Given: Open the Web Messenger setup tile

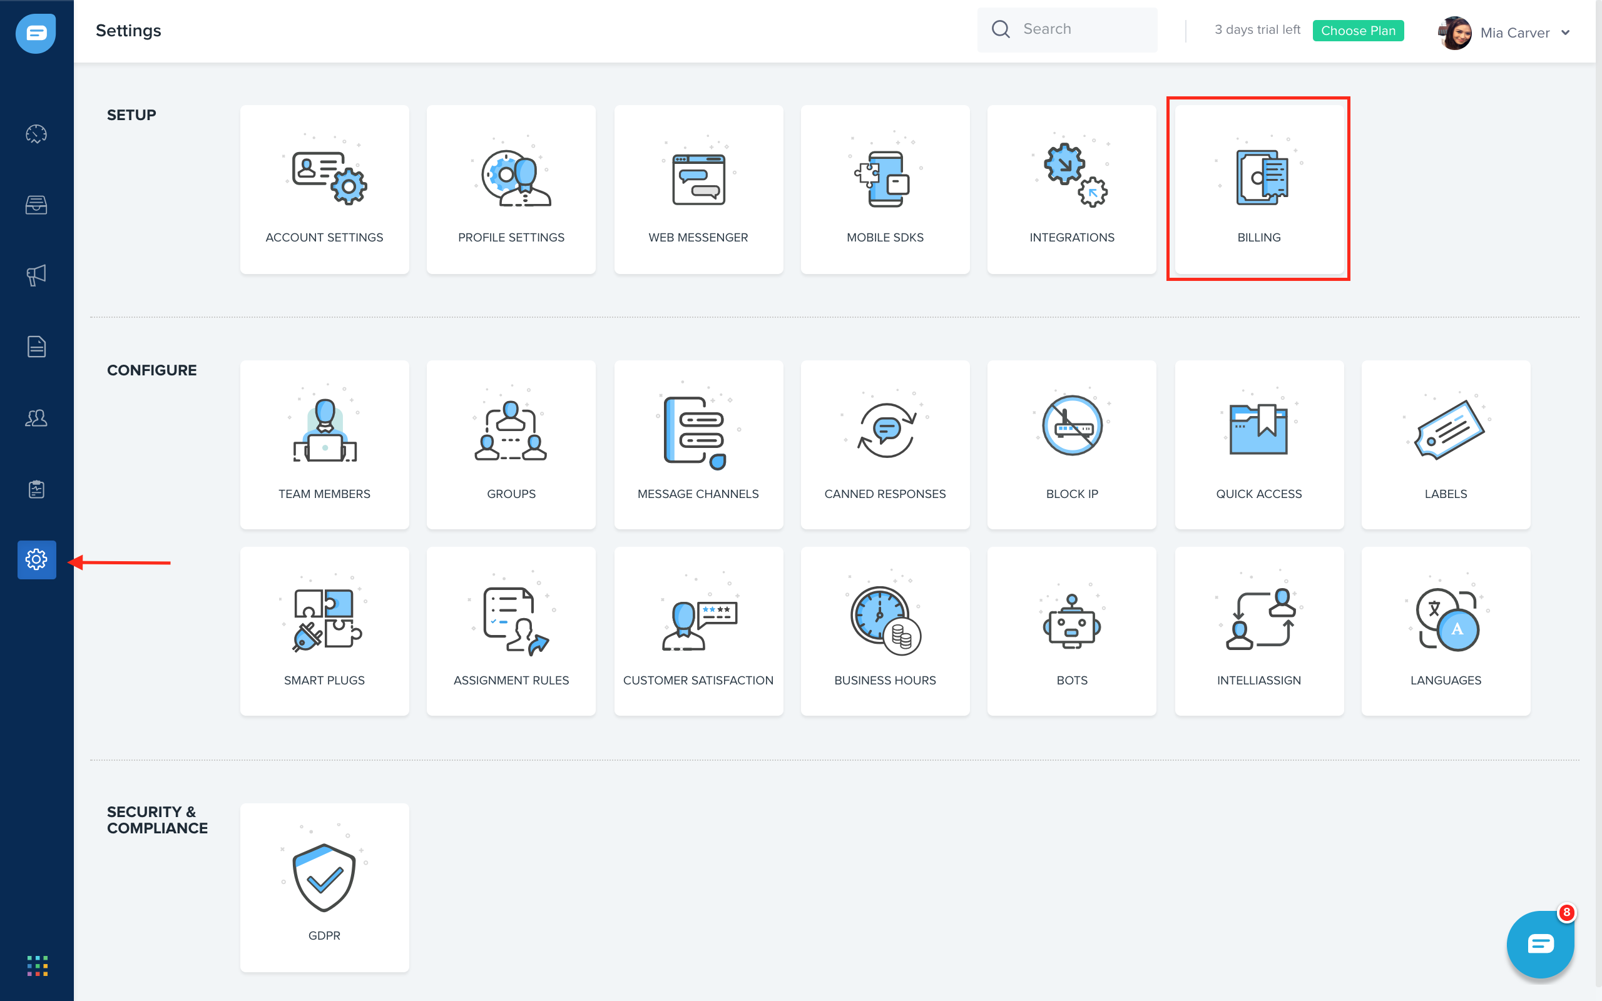Looking at the screenshot, I should pos(698,190).
